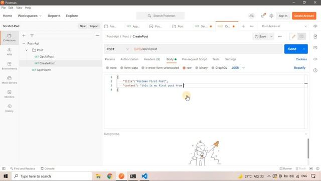Click the plus icon to create a collection
321x181 pixels.
[x=24, y=36]
